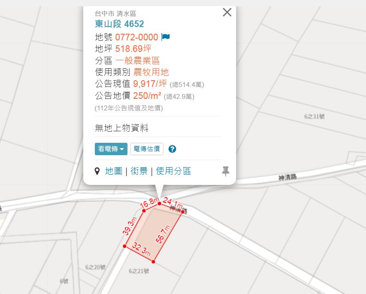Pin the popup with the pushpin icon
Image resolution: width=366 pixels, height=294 pixels.
[x=225, y=171]
